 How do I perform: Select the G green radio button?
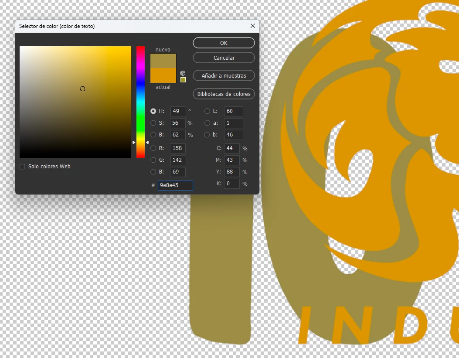153,160
